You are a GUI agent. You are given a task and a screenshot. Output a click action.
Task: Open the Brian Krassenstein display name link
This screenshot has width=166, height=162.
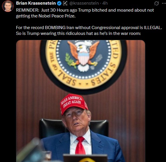point(36,3)
